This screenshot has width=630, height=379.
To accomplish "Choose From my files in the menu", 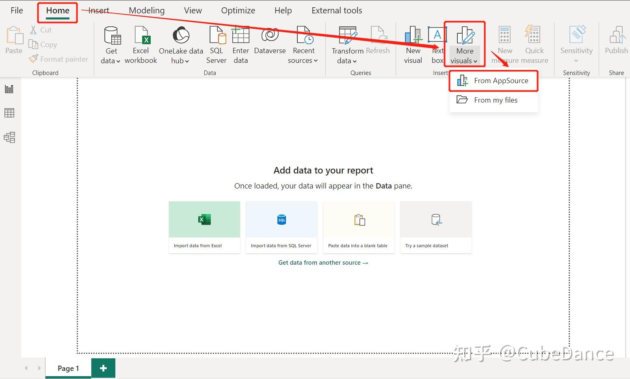I will click(x=496, y=100).
